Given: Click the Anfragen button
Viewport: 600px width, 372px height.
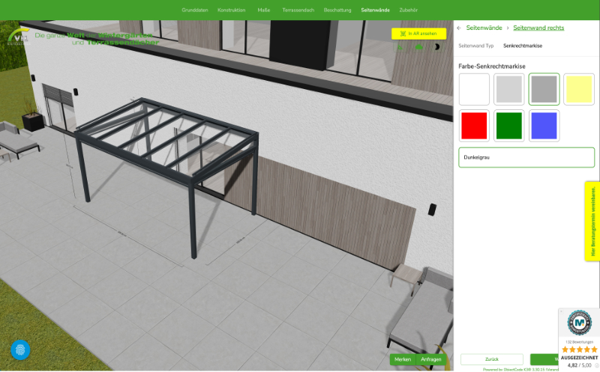Looking at the screenshot, I should (431, 359).
